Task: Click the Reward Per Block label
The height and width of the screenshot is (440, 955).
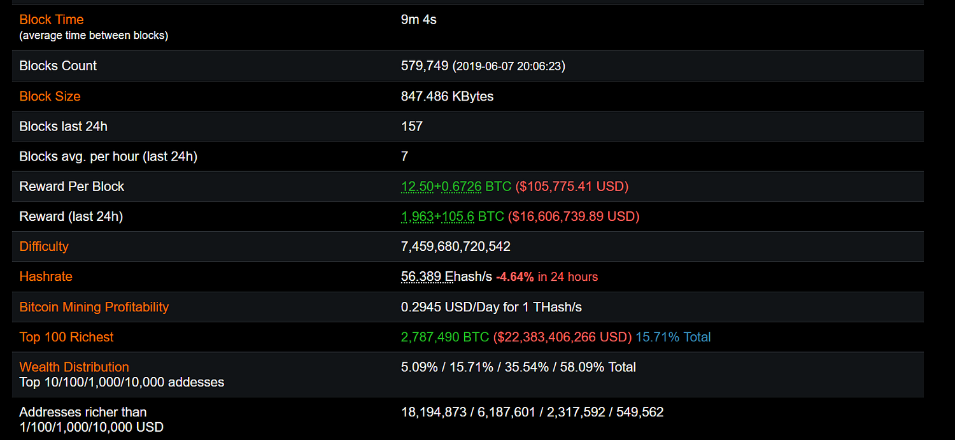Action: tap(72, 187)
